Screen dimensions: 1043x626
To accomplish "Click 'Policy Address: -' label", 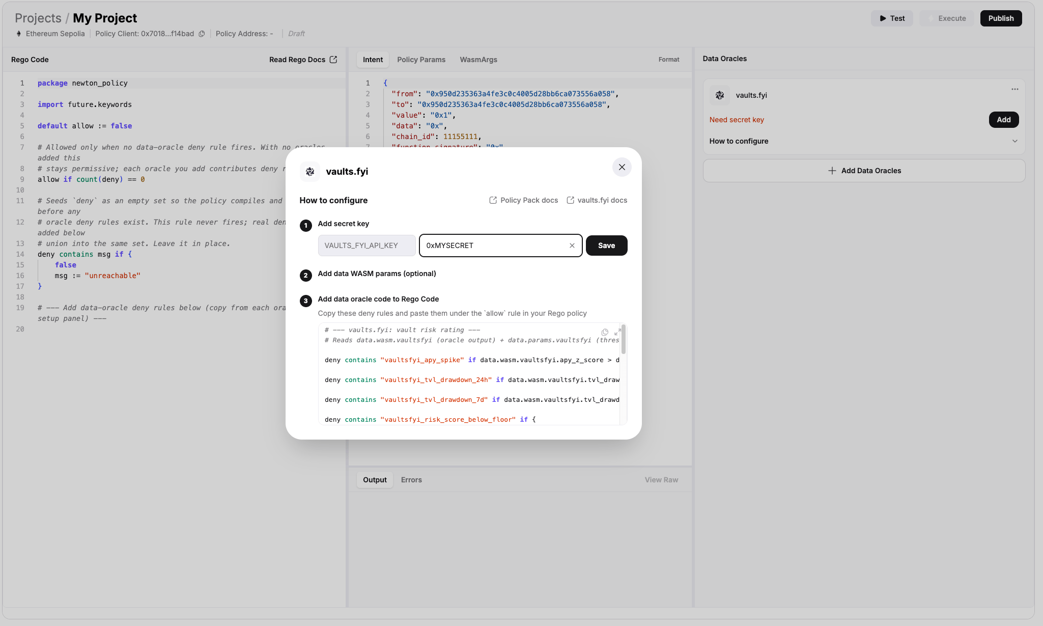I will 244,34.
